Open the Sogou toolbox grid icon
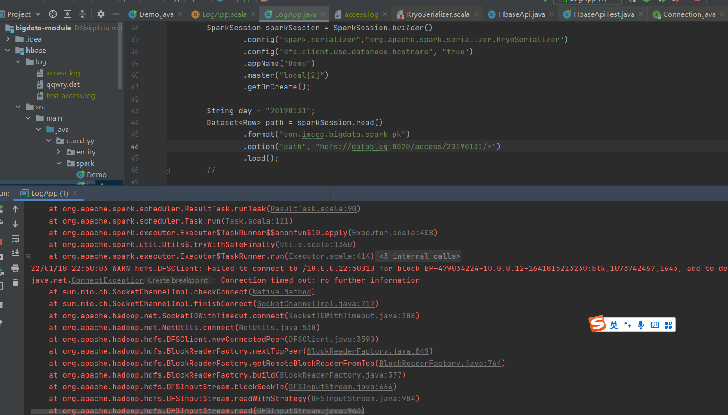Image resolution: width=728 pixels, height=415 pixels. [x=668, y=325]
